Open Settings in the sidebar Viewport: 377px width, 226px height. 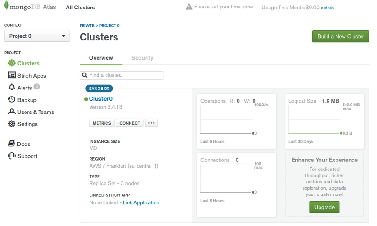click(x=27, y=124)
